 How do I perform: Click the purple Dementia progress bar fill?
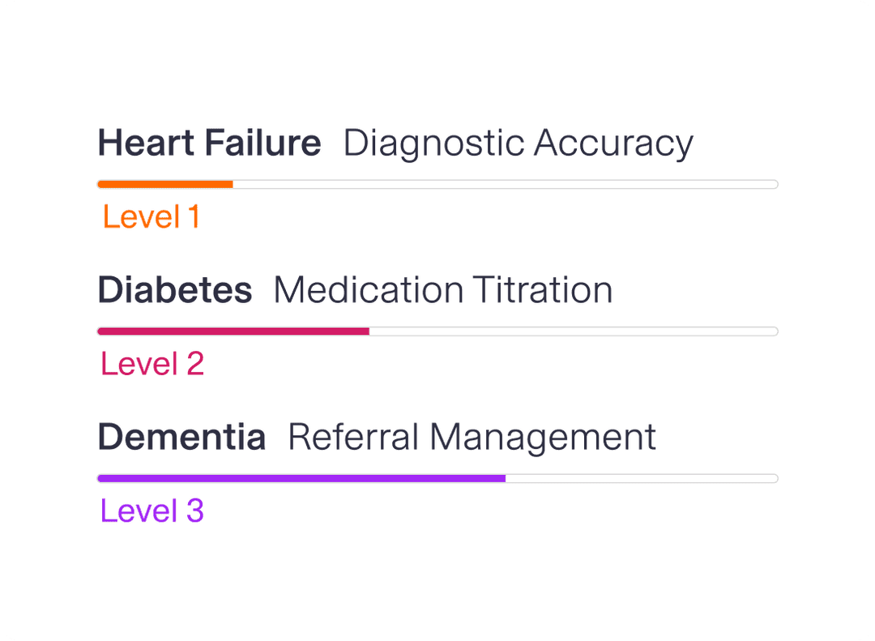click(301, 478)
